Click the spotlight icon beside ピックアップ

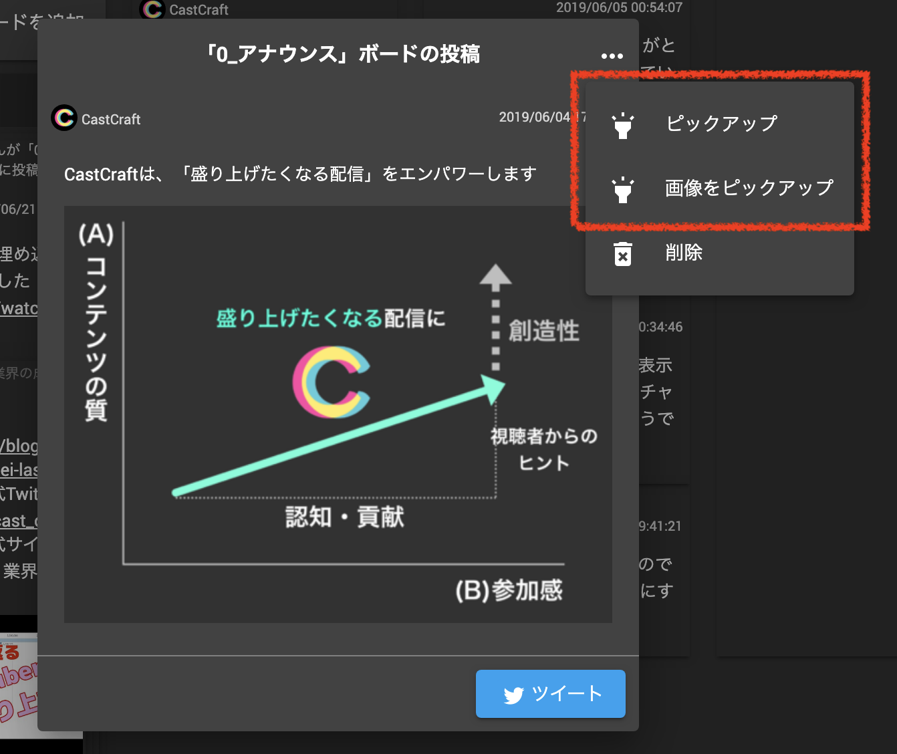pyautogui.click(x=622, y=125)
